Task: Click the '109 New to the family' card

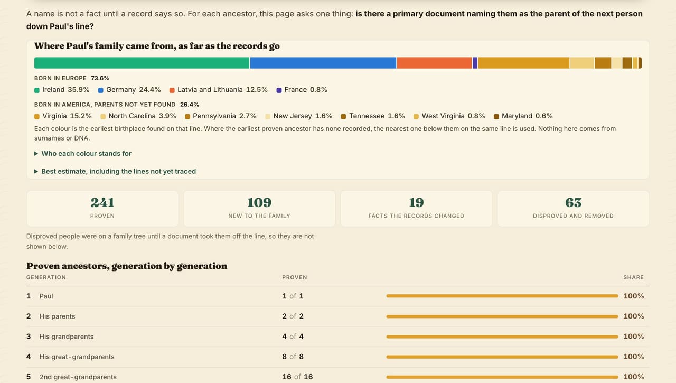Action: (x=259, y=209)
